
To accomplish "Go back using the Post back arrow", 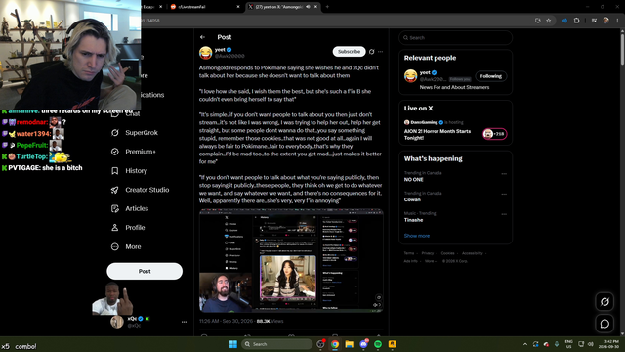I will 202,37.
